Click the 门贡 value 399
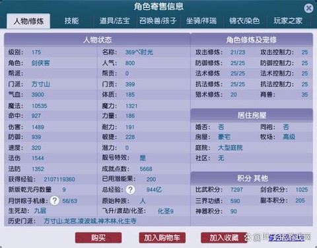 (x=130, y=84)
